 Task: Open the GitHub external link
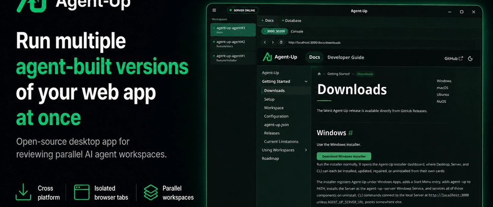coord(454,59)
